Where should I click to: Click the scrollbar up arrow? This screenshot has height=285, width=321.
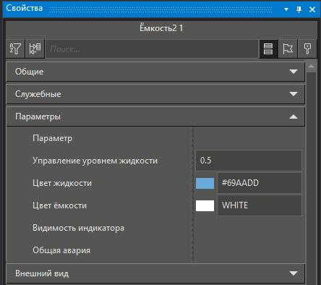(x=311, y=67)
